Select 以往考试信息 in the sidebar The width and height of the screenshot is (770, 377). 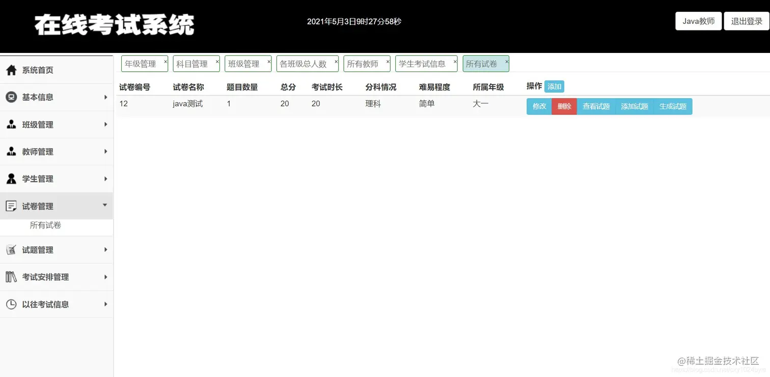click(57, 304)
